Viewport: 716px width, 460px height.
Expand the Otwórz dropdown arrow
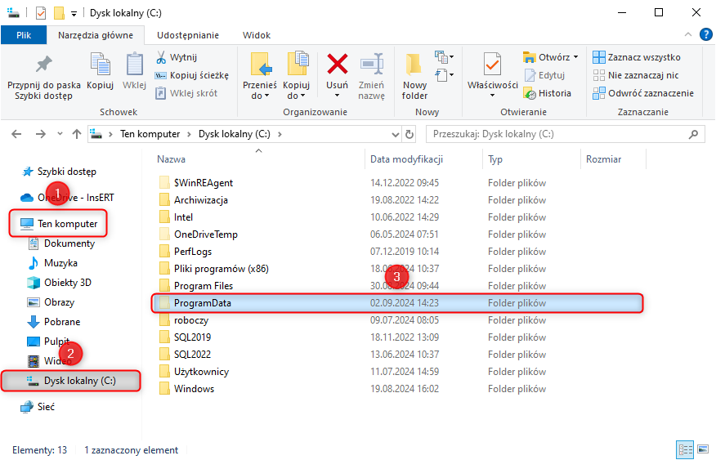coord(575,57)
